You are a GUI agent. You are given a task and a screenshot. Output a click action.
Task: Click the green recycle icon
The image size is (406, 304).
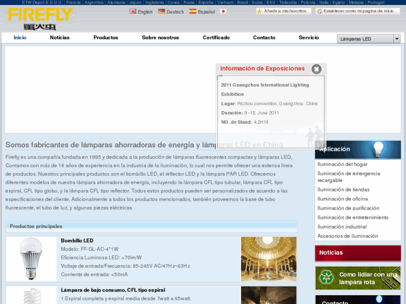click(x=327, y=277)
